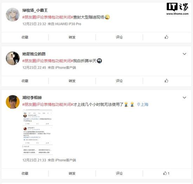
Task: Click 评论 under the second post
Action: (119, 81)
